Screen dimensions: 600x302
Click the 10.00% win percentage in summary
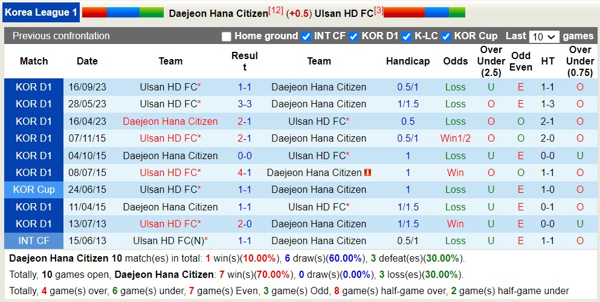pos(259,259)
